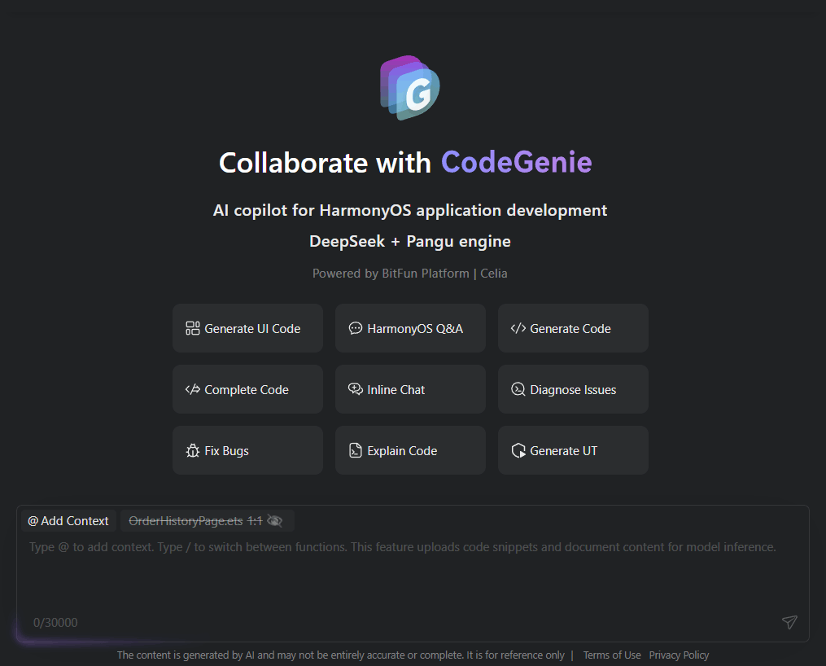Click the CodeGenie heading text
Viewport: 826px width, 666px height.
[x=517, y=162]
